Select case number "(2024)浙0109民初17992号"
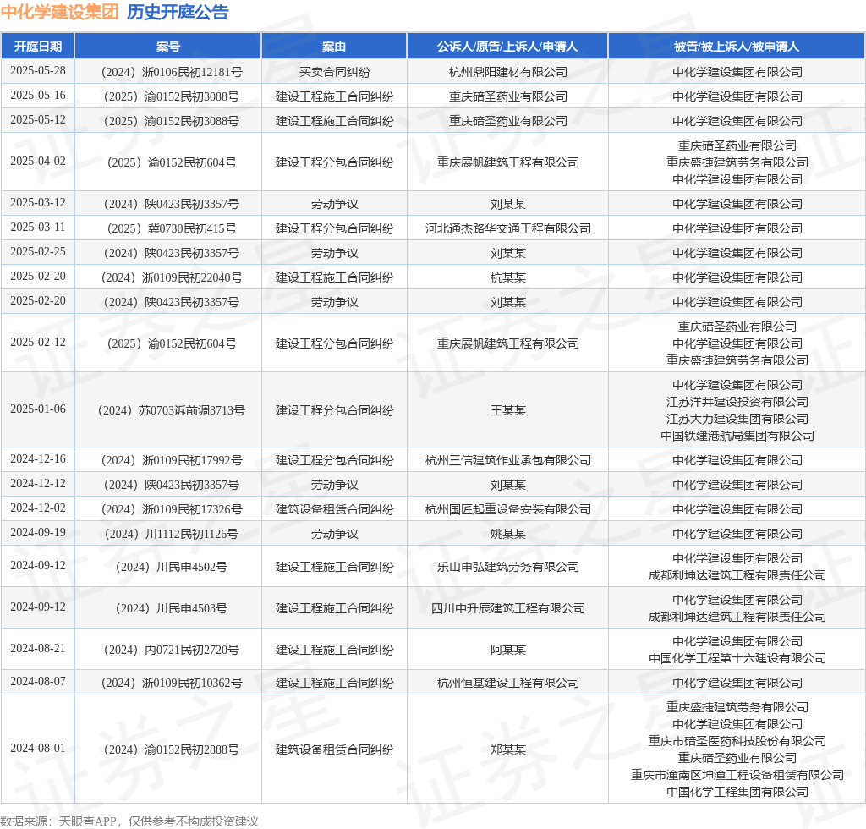Screen dimensions: 866x829 click(x=171, y=460)
